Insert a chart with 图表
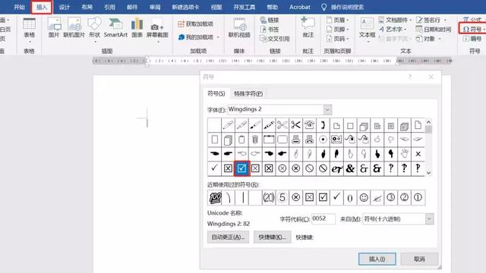Screen dimensions: 486x273 (x=137, y=28)
